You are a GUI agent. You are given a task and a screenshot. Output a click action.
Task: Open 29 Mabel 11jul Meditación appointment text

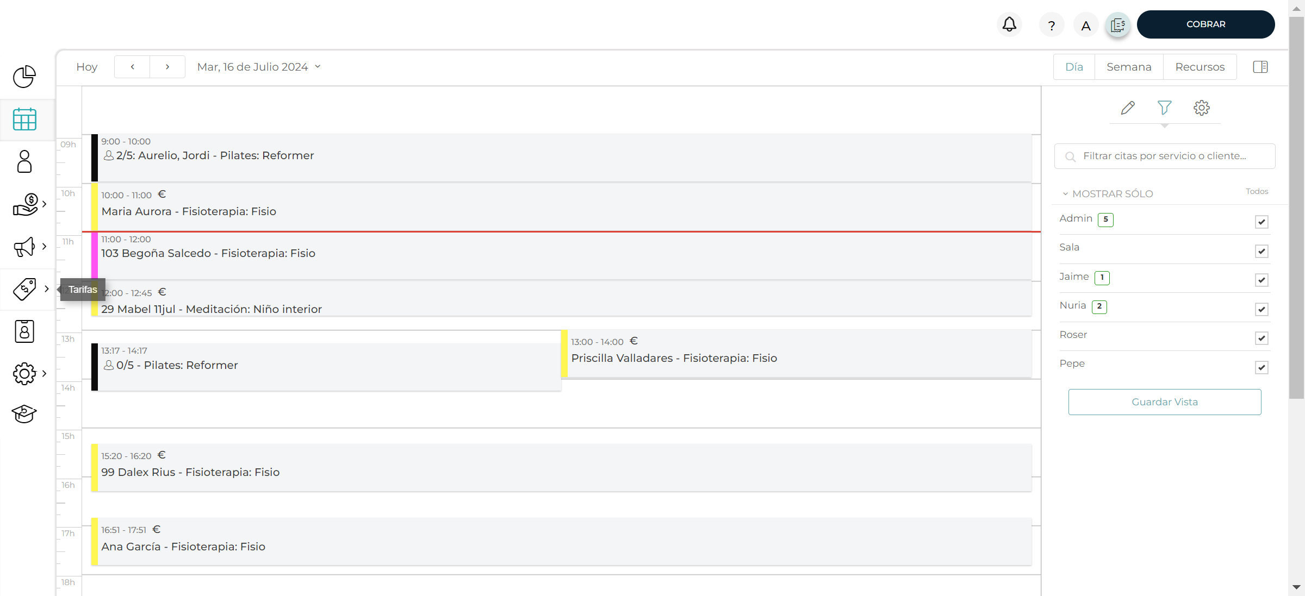point(212,309)
